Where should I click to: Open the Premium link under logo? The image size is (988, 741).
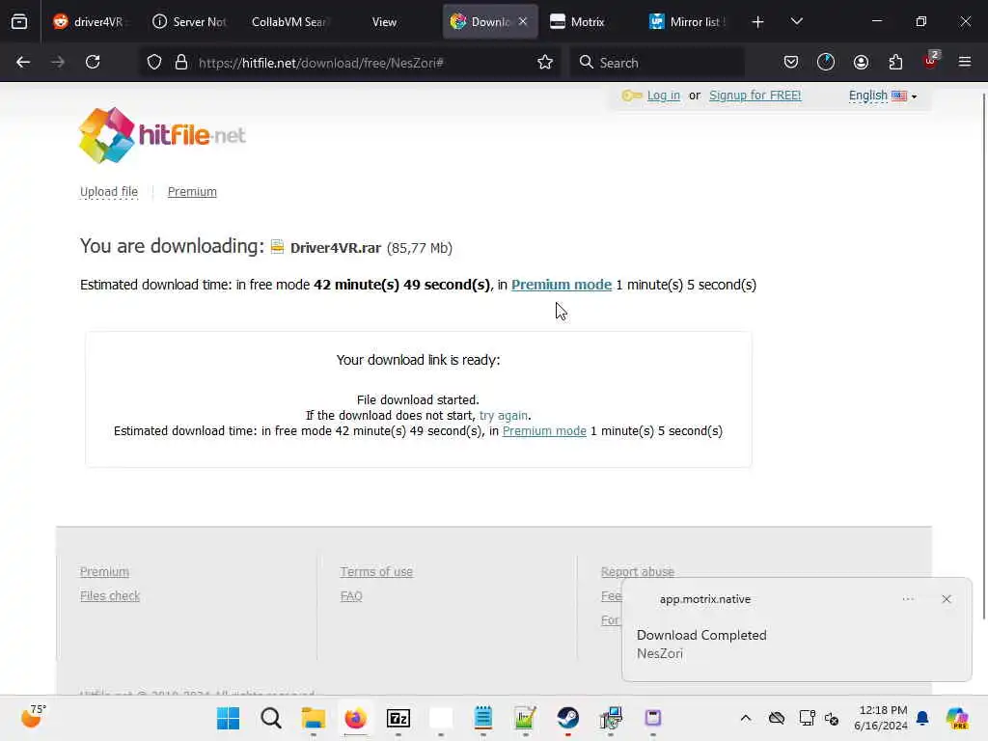pos(192,192)
